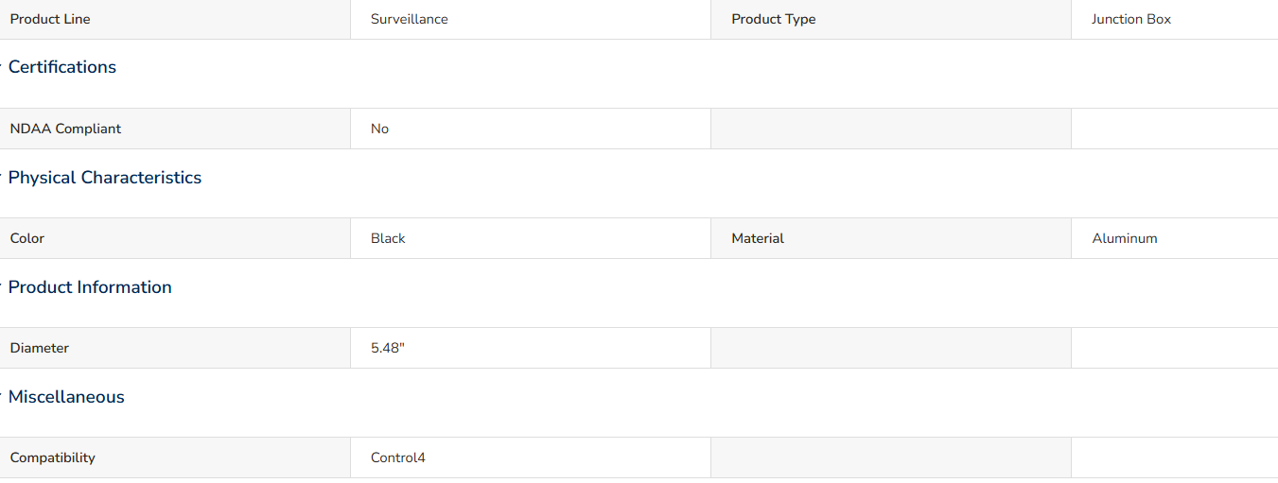Click the Material label cell

[x=891, y=238]
